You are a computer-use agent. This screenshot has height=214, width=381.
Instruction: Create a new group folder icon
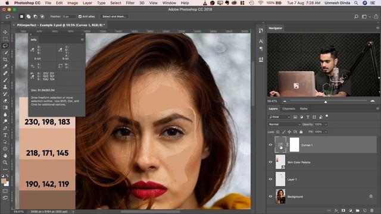(x=357, y=210)
